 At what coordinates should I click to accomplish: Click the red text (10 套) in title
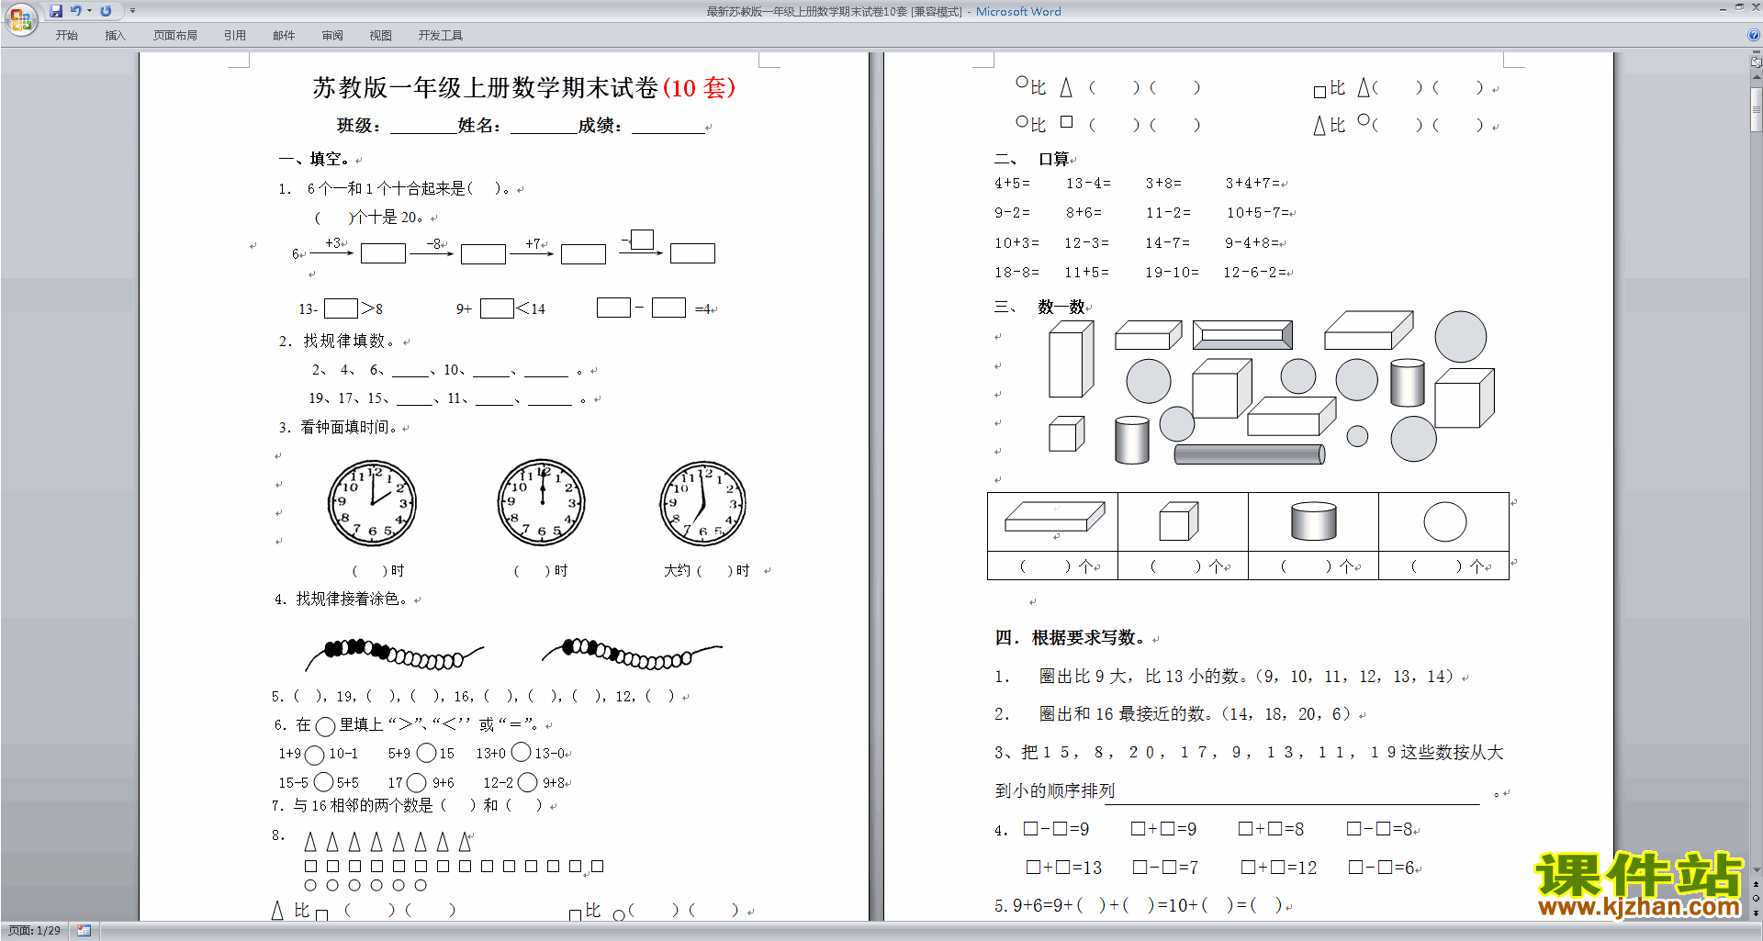coord(699,88)
